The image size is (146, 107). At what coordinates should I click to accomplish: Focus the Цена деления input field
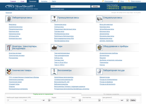tap(111, 100)
